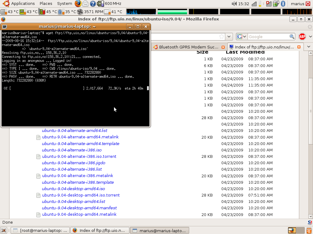Open the list all tabs dropdown
The height and width of the screenshot is (234, 313).
tap(309, 47)
